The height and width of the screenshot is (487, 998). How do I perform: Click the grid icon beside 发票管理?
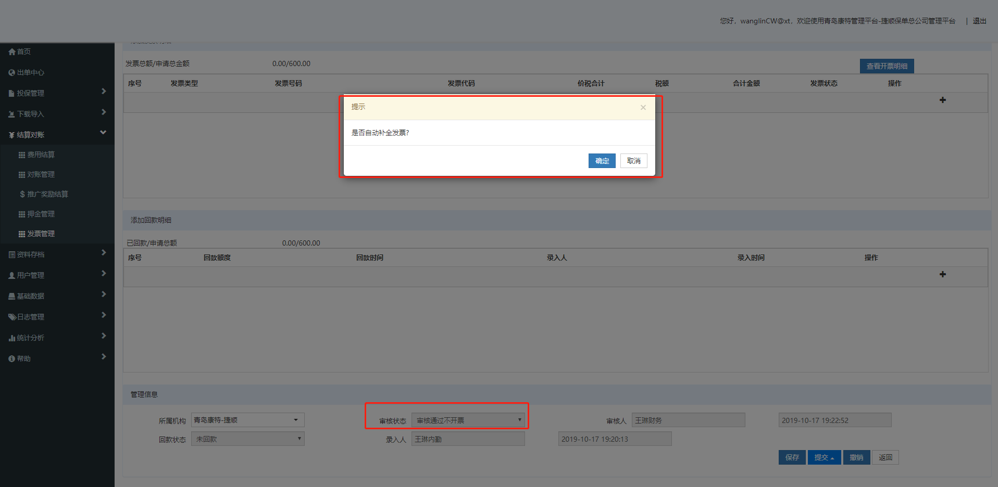[x=22, y=234]
